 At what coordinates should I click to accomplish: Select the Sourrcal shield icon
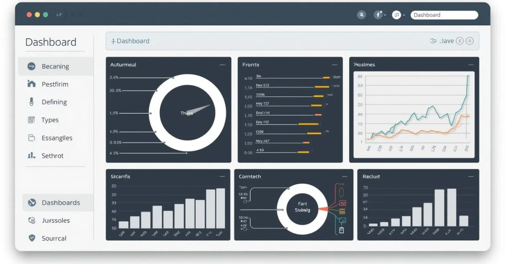point(32,238)
